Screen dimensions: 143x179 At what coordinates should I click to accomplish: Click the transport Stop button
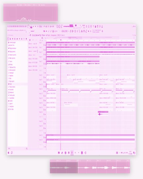[35, 27]
